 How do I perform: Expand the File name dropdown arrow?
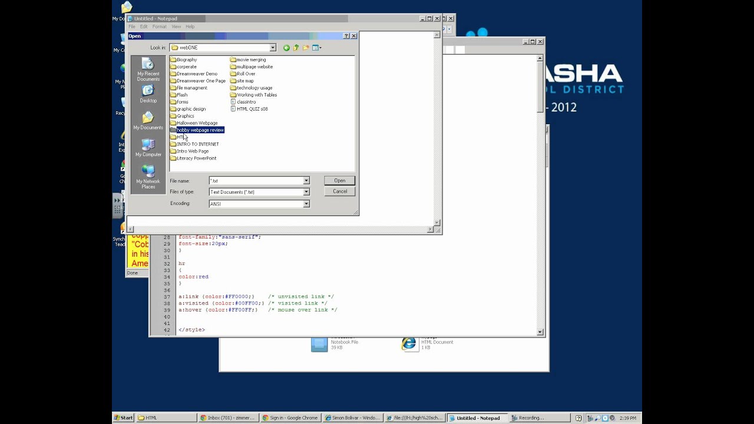point(306,181)
